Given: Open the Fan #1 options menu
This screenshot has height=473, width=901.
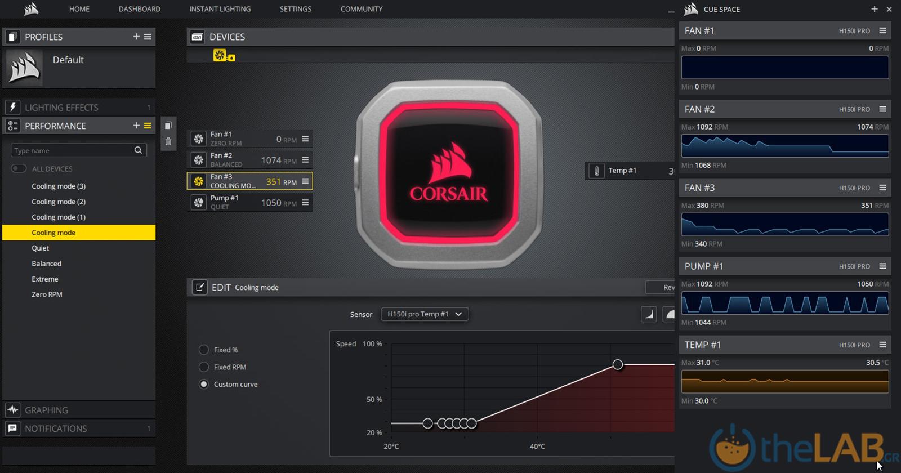Looking at the screenshot, I should click(x=305, y=139).
